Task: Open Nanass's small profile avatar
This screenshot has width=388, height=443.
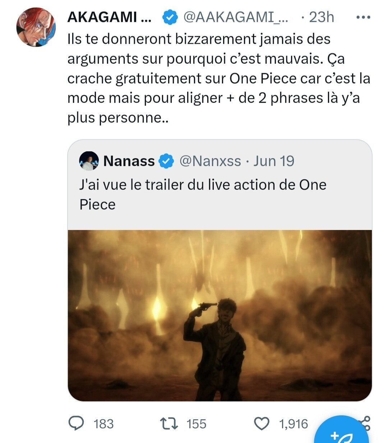Action: click(88, 161)
